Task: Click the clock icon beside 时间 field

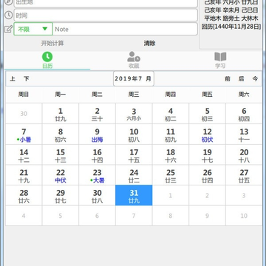Action: click(9, 16)
